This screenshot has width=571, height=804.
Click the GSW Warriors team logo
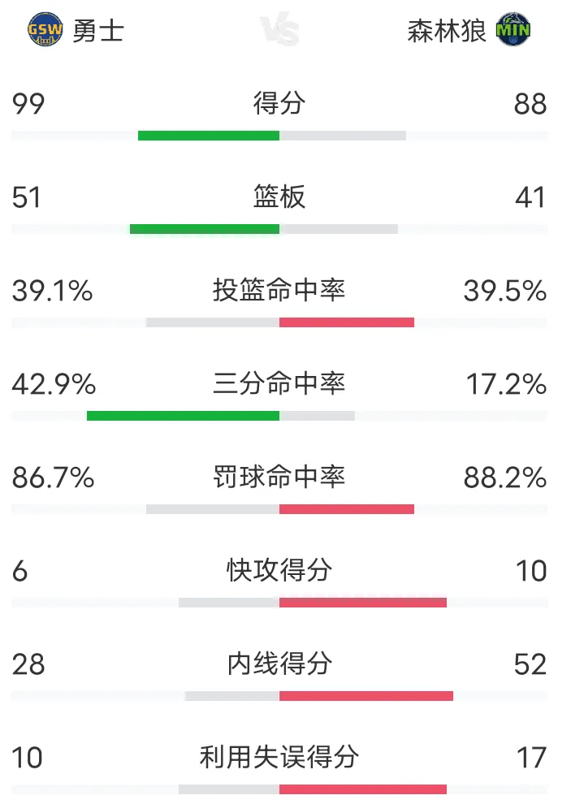(45, 30)
